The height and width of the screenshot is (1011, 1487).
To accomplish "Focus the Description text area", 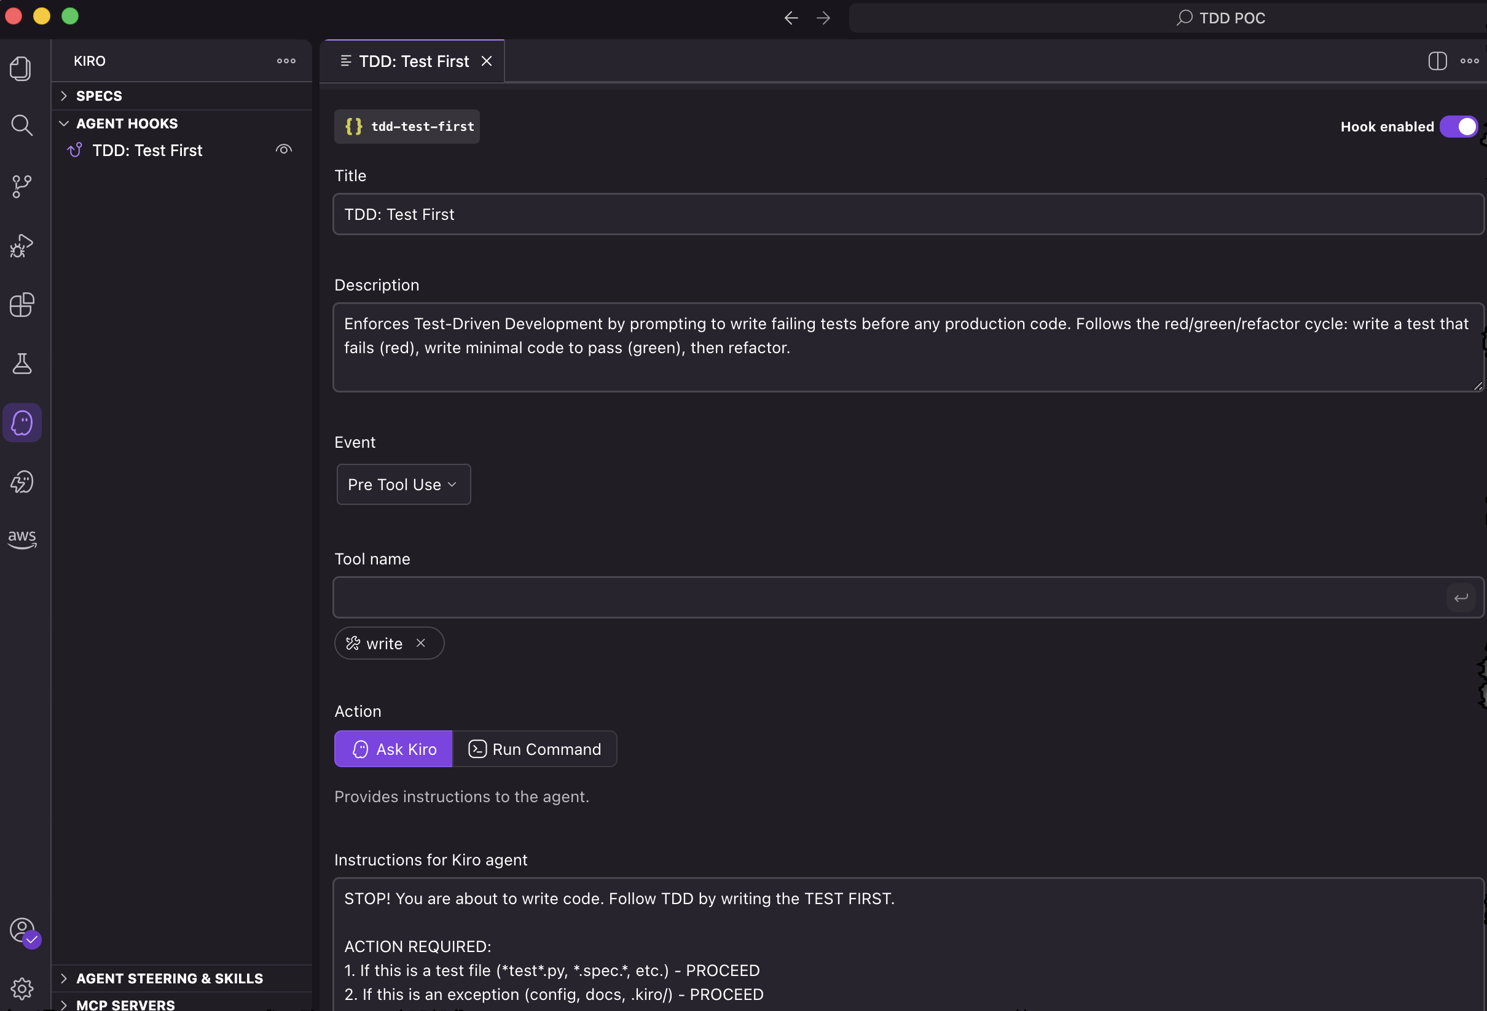I will 908,347.
